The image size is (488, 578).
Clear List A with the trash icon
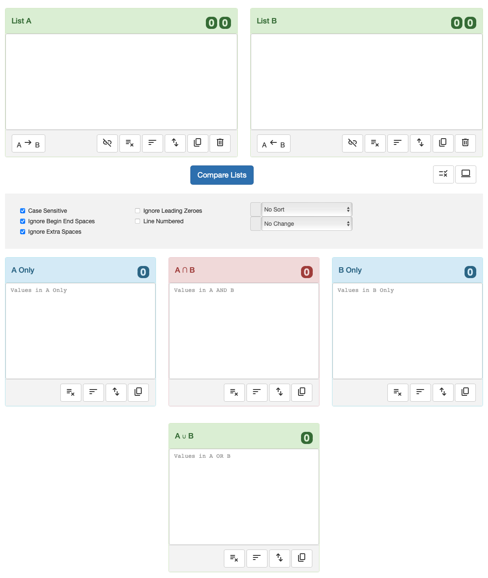click(220, 143)
